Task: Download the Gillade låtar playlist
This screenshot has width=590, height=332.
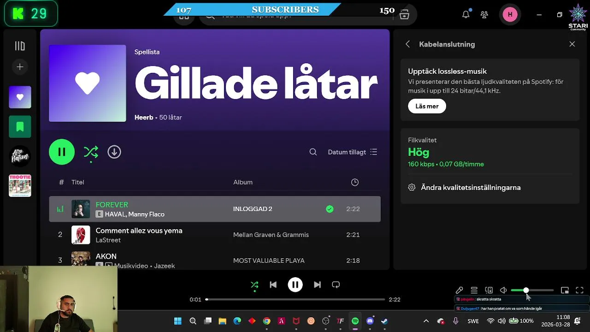Action: pos(114,152)
